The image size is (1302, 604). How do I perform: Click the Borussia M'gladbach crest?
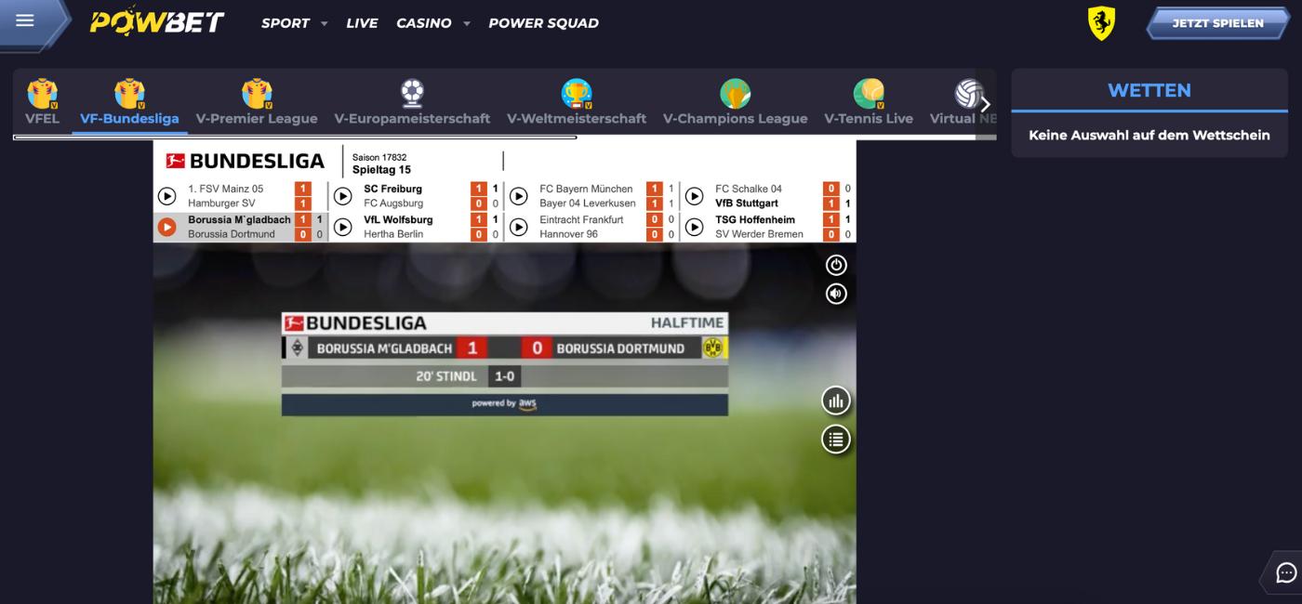(298, 348)
